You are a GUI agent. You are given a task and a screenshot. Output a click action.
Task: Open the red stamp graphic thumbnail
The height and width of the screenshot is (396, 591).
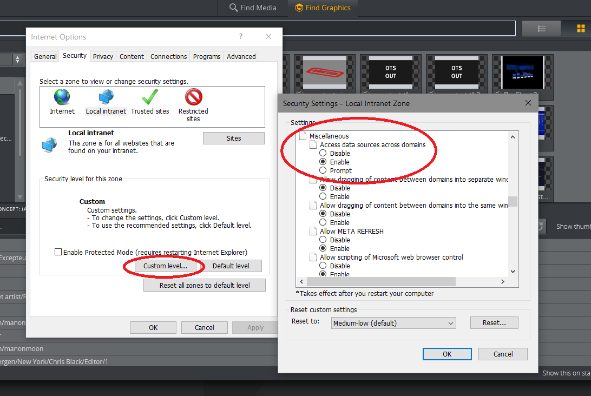pos(325,72)
